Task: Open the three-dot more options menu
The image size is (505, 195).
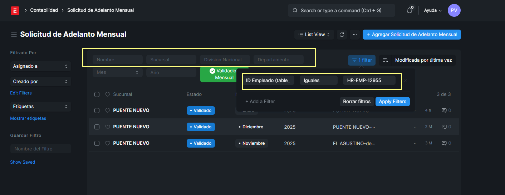Action: 355,35
